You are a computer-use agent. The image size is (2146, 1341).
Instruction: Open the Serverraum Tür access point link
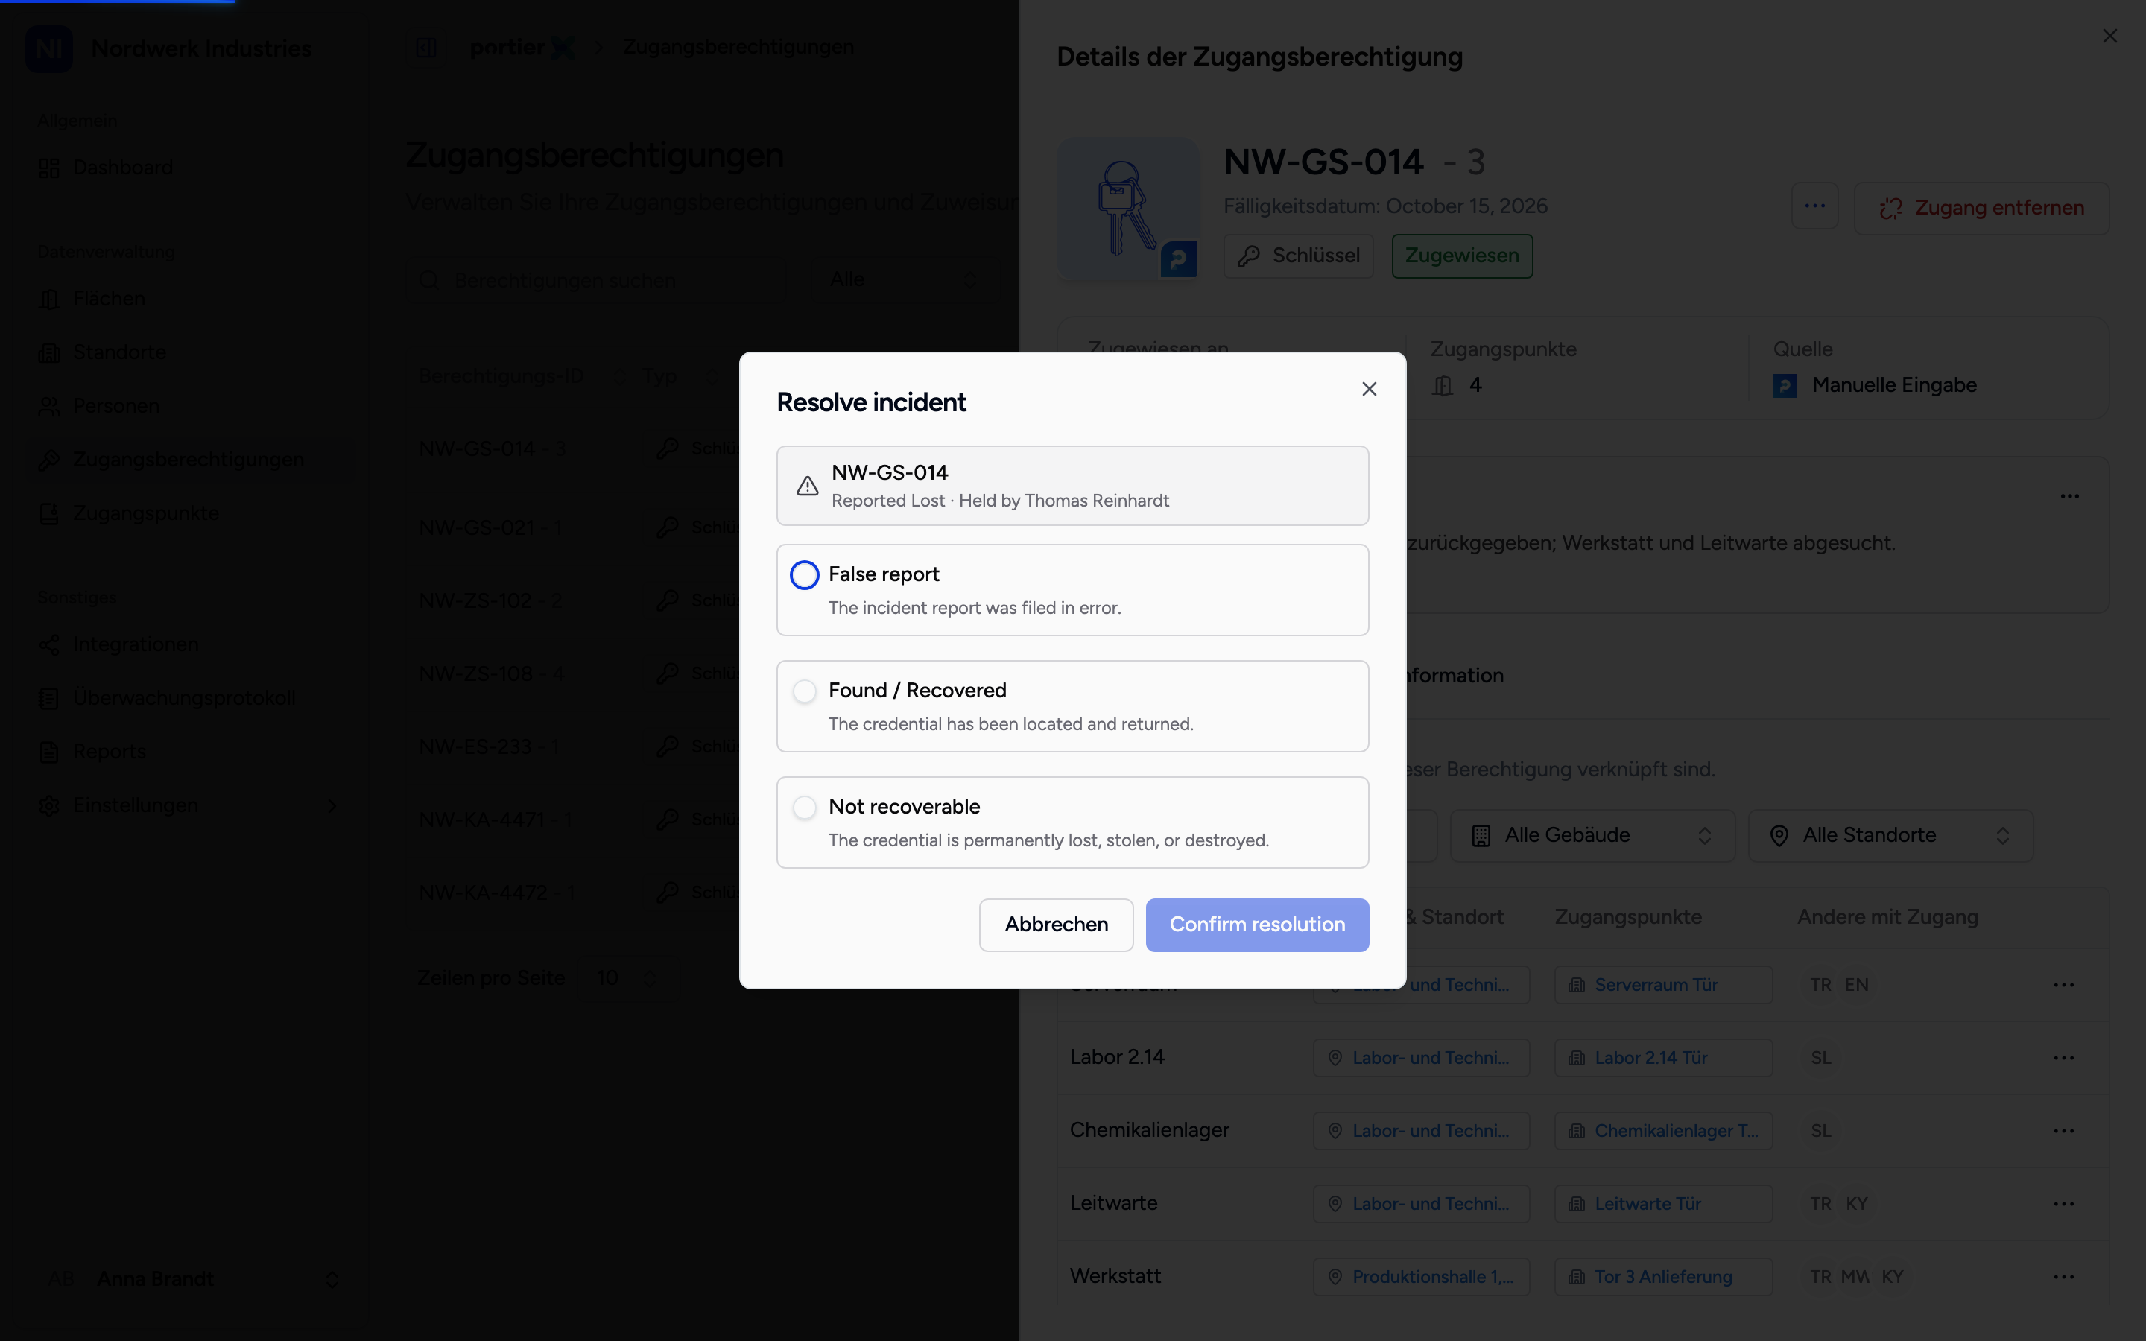tap(1662, 986)
